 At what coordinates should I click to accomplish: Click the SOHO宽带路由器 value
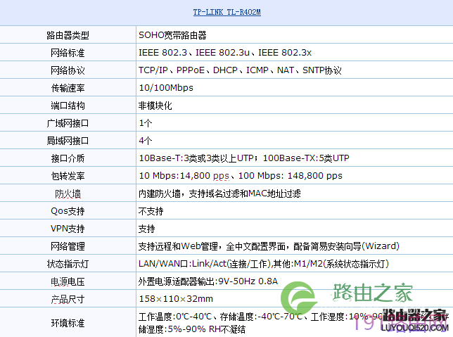click(172, 35)
